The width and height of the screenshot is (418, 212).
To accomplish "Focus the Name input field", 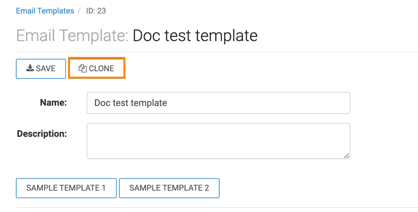I will point(218,103).
